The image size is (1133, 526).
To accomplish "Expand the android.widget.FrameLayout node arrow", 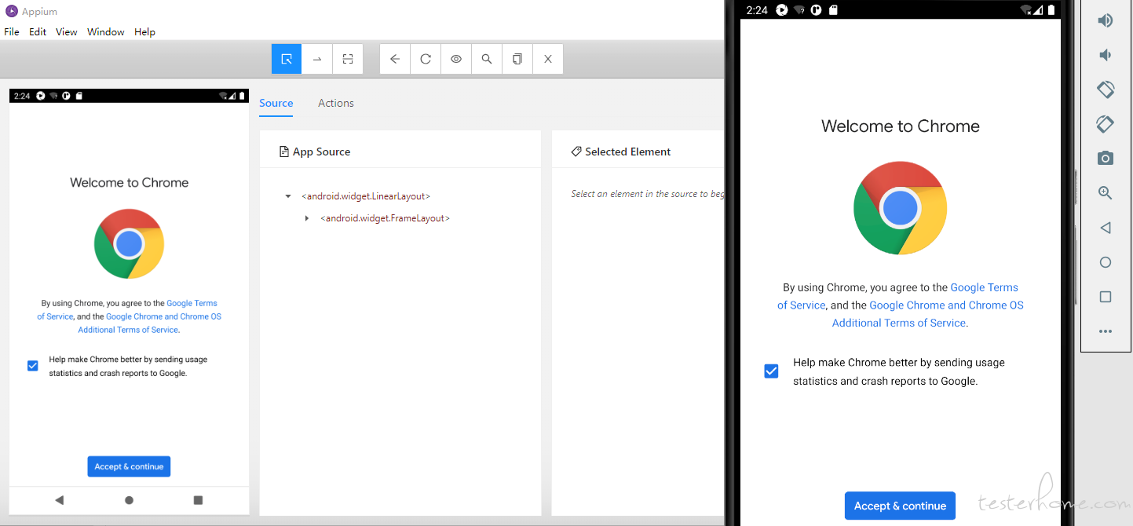I will (307, 218).
